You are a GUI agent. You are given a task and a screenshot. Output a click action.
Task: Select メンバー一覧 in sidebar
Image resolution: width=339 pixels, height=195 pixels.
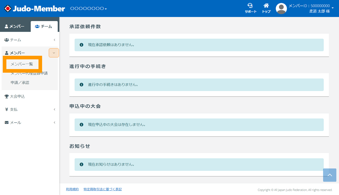22,64
